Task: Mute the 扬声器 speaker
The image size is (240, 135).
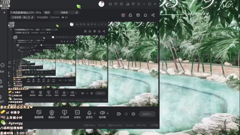Action: click(102, 114)
